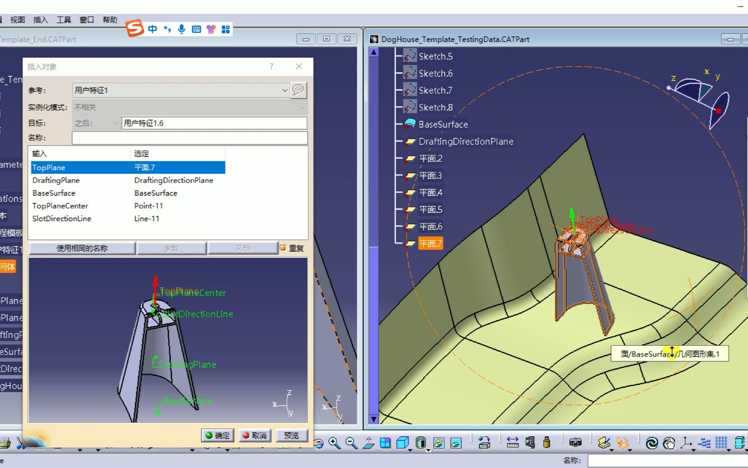Viewport: 748px width, 468px height.
Task: Select the Measure Inertia tool
Action: (547, 443)
